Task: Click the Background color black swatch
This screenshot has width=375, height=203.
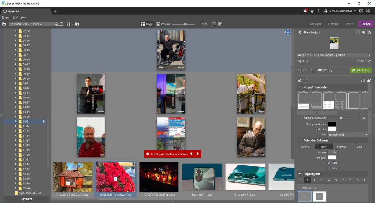Action: tap(332, 124)
